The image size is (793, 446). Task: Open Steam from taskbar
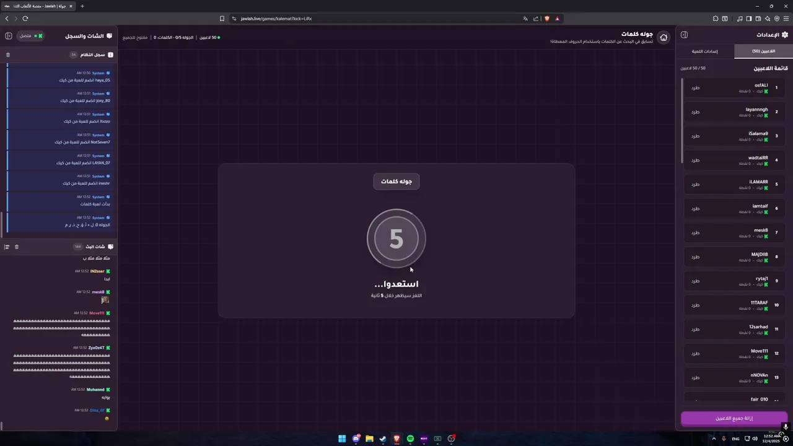(x=383, y=439)
